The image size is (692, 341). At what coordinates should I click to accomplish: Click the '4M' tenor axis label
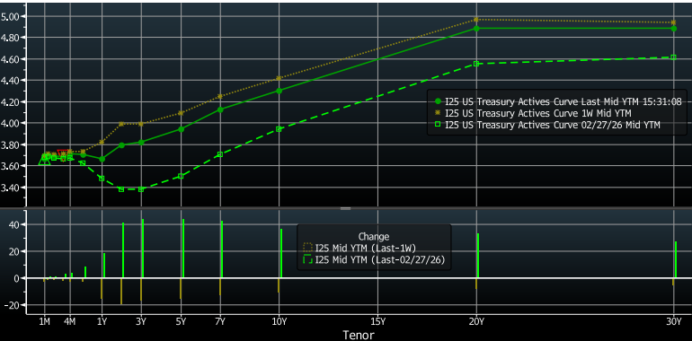click(x=69, y=321)
